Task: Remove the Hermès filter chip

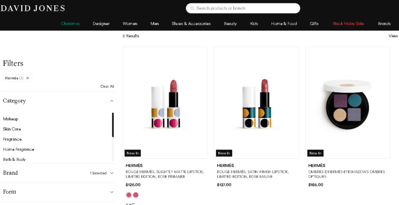Action: point(27,78)
